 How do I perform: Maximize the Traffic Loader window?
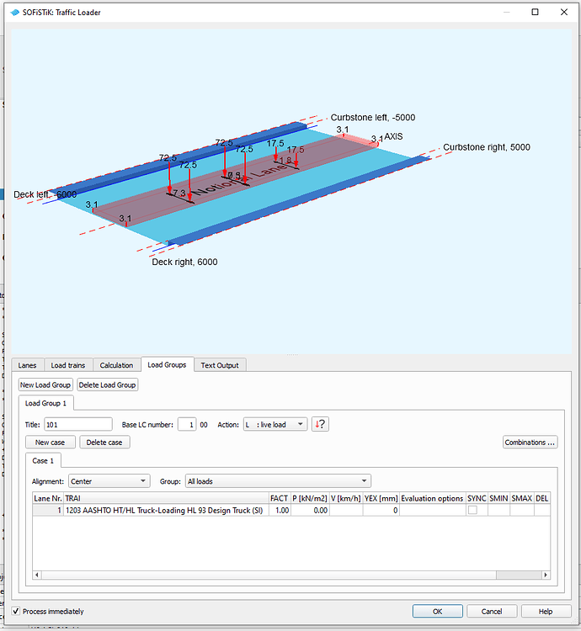click(536, 13)
